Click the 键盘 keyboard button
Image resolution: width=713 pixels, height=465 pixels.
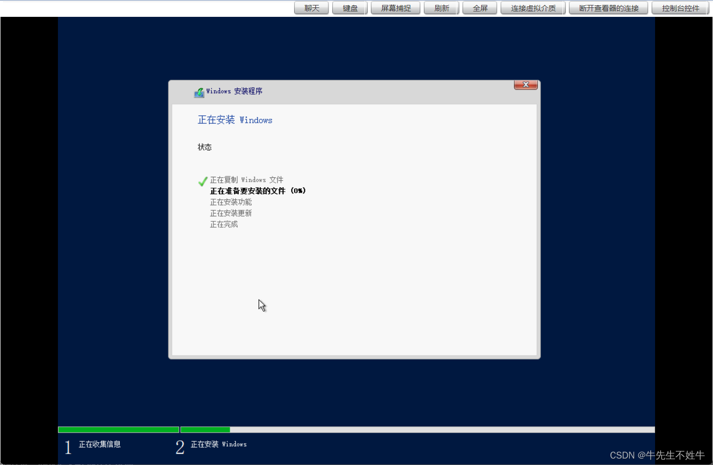point(350,8)
